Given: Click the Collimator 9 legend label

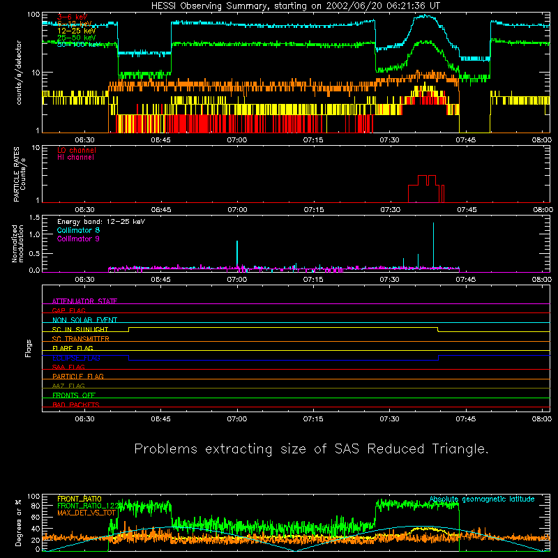Looking at the screenshot, I should [78, 239].
